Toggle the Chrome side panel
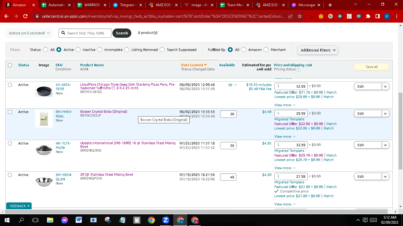 (x=378, y=16)
